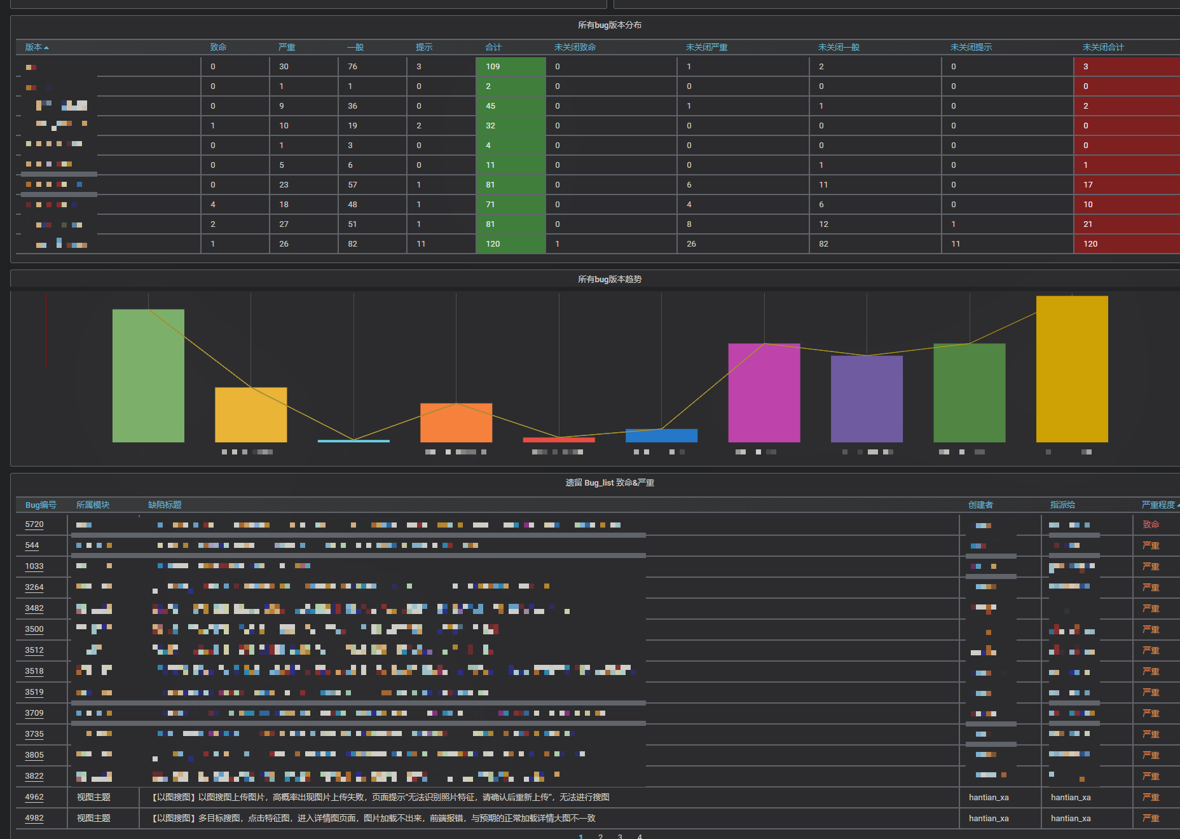
Task: Select the orange chart bar
Action: click(456, 423)
